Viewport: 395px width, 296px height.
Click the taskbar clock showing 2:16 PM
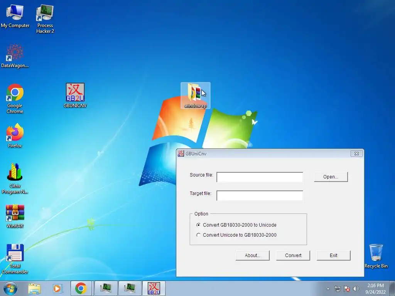375,289
